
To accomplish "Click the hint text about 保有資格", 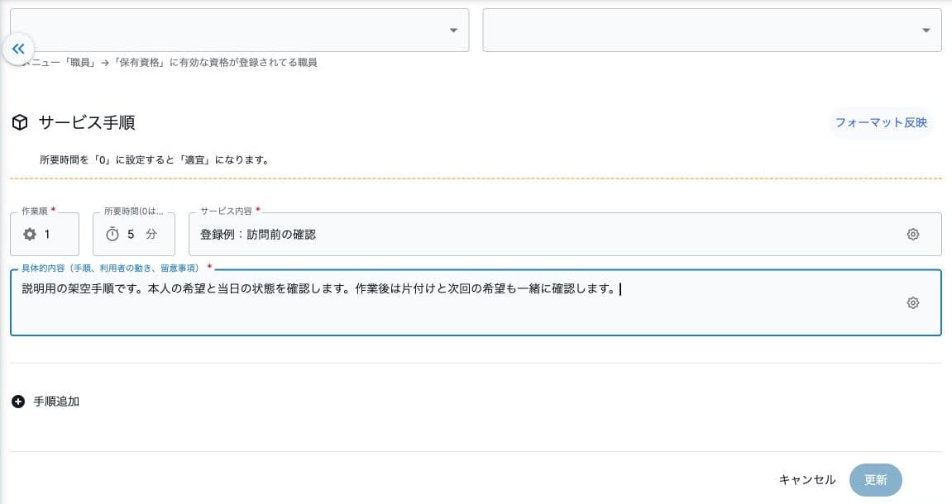I will coord(170,63).
